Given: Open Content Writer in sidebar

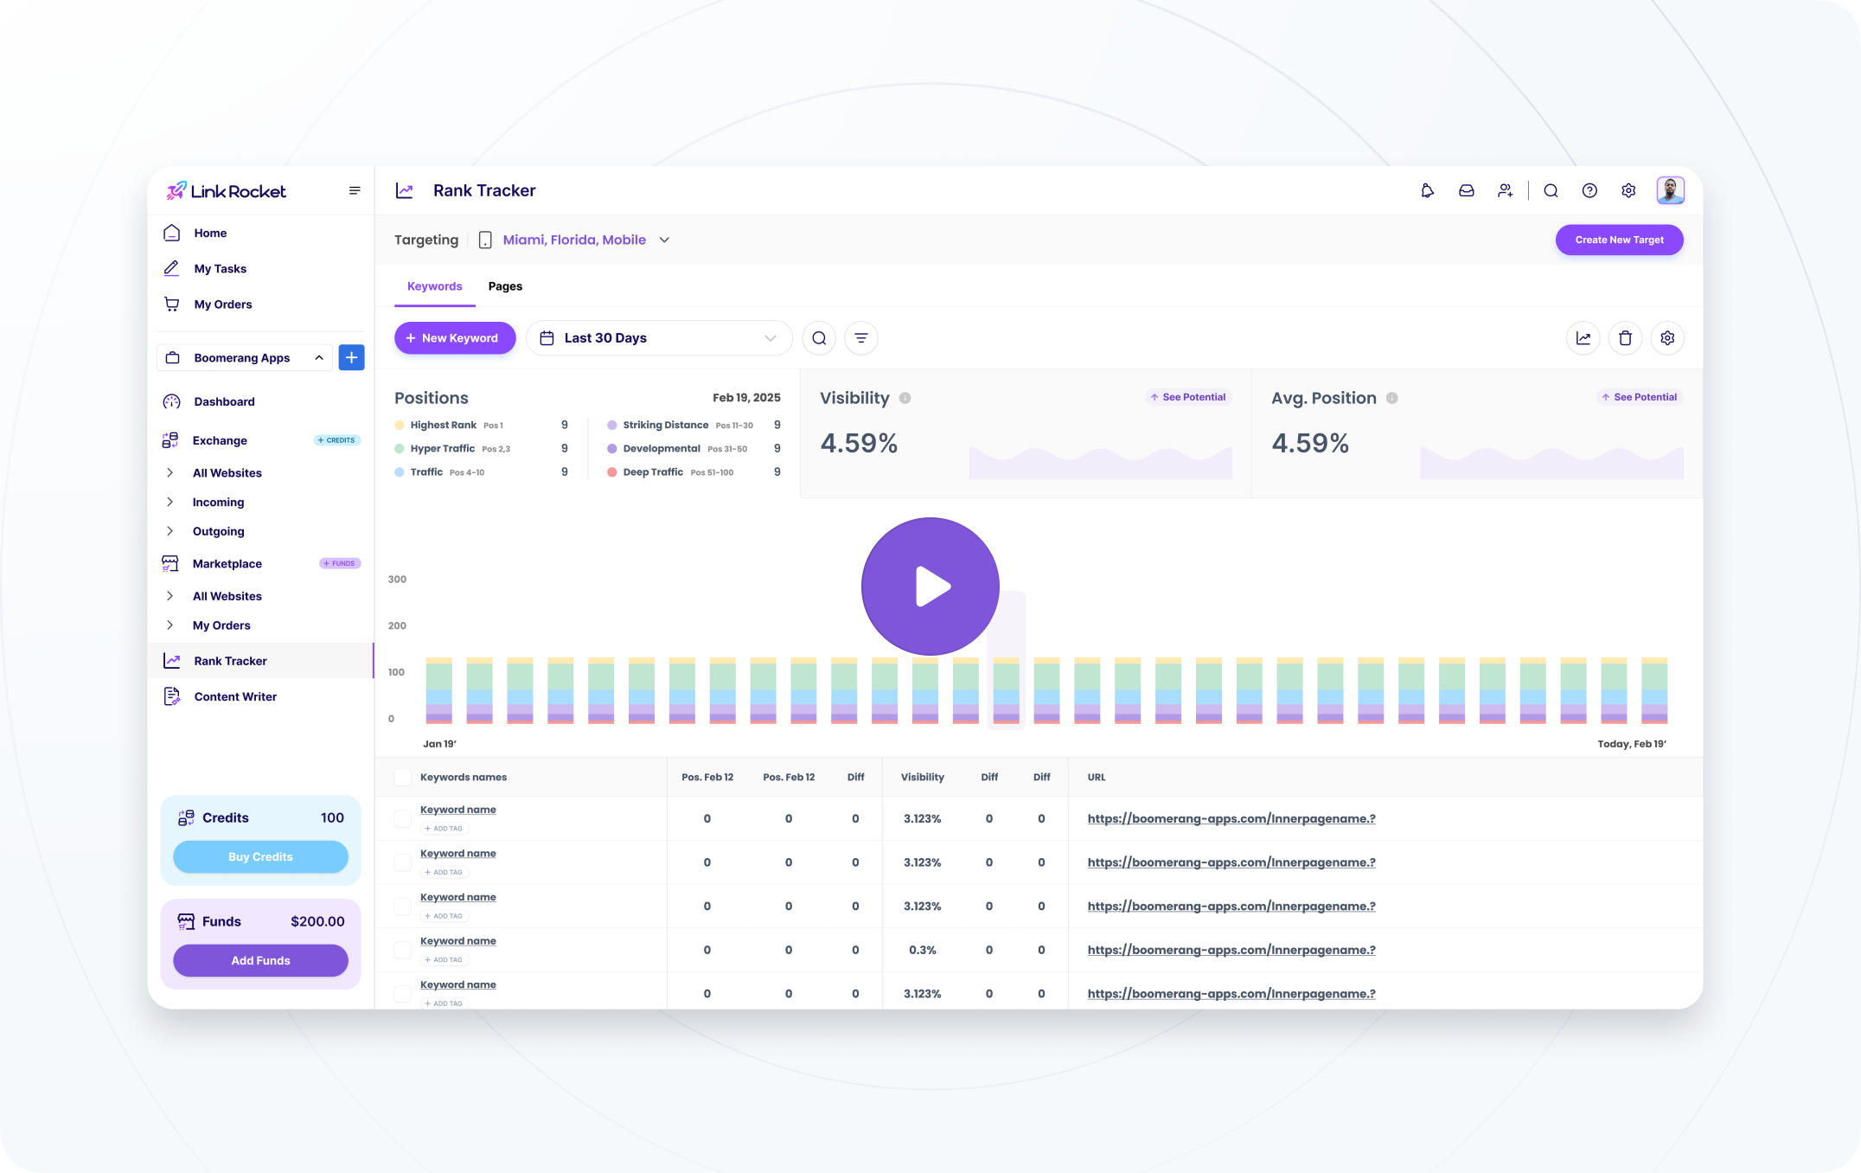Looking at the screenshot, I should [260, 696].
